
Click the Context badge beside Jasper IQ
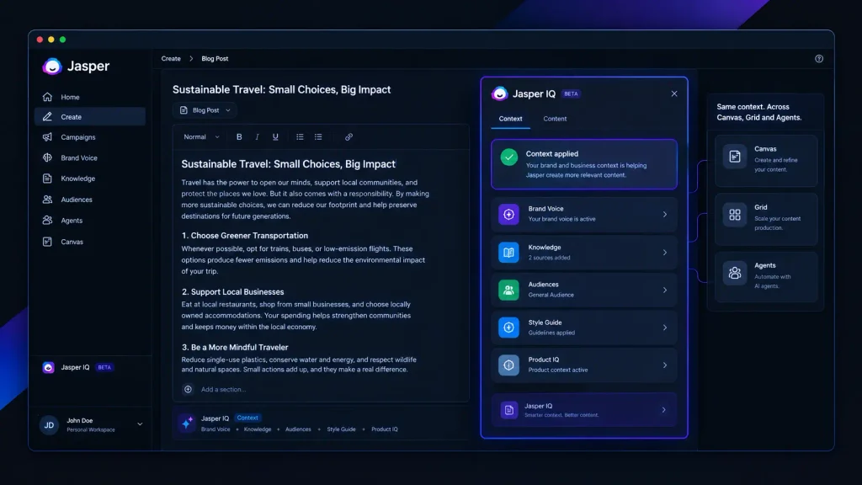click(247, 418)
